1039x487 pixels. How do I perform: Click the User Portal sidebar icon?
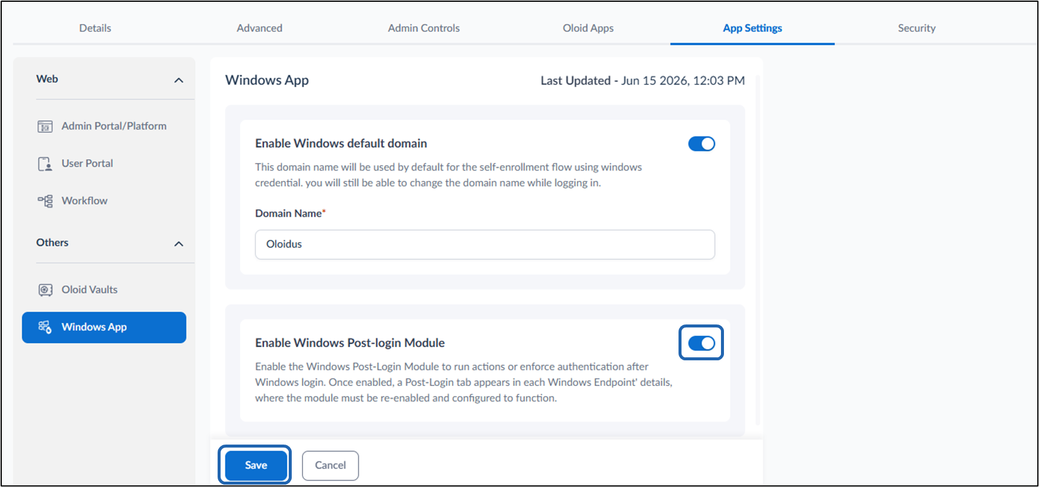click(x=45, y=164)
